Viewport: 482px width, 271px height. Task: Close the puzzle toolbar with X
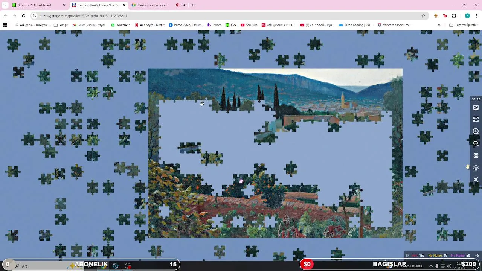476,180
